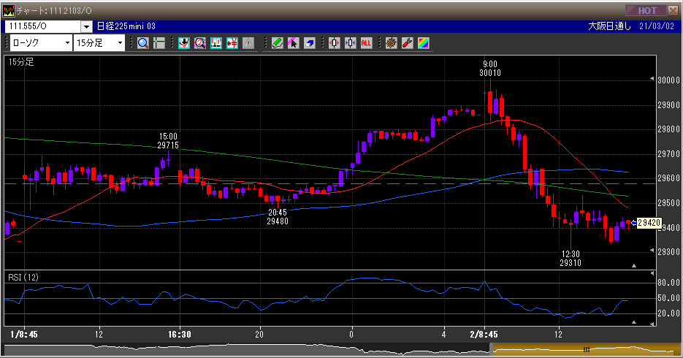This screenshot has height=358, width=683.
Task: Click the 12:30 29310 low label
Action: (x=571, y=258)
